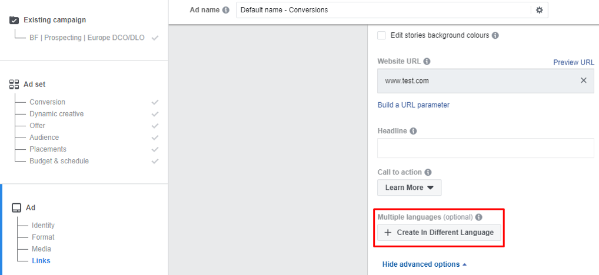Click into the Website URL field
This screenshot has height=275, width=599.
[485, 81]
